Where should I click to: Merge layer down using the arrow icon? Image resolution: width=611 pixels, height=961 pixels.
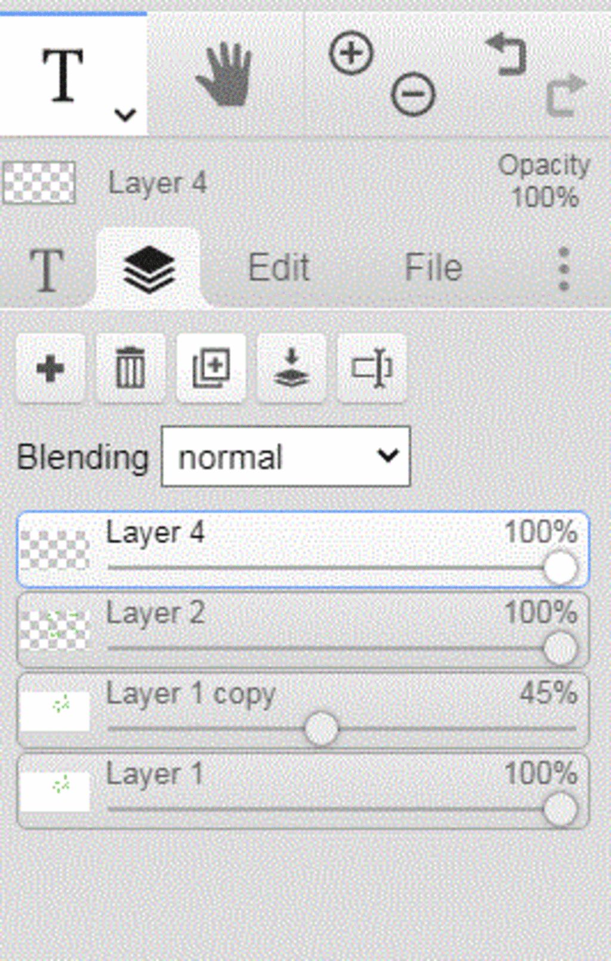(x=291, y=368)
